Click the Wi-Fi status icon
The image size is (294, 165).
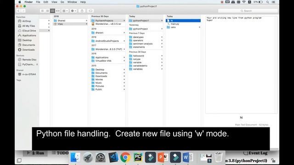tap(244, 2)
